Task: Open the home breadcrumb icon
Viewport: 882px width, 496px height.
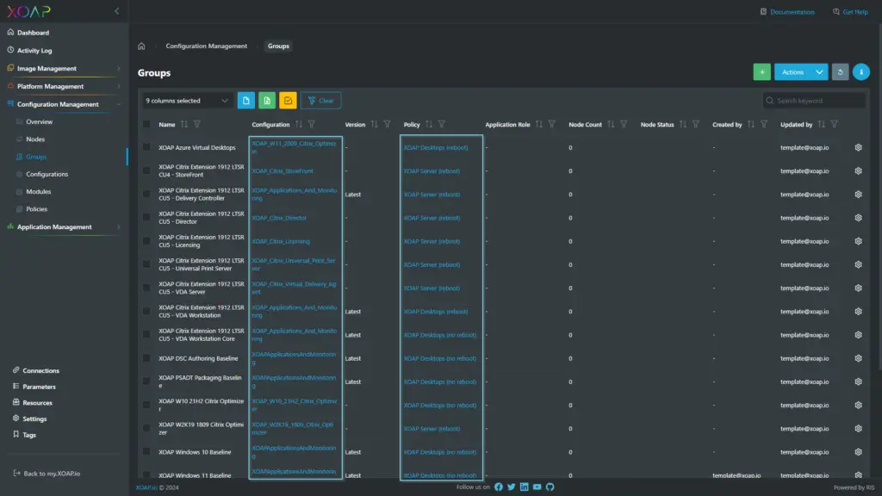Action: [x=141, y=46]
